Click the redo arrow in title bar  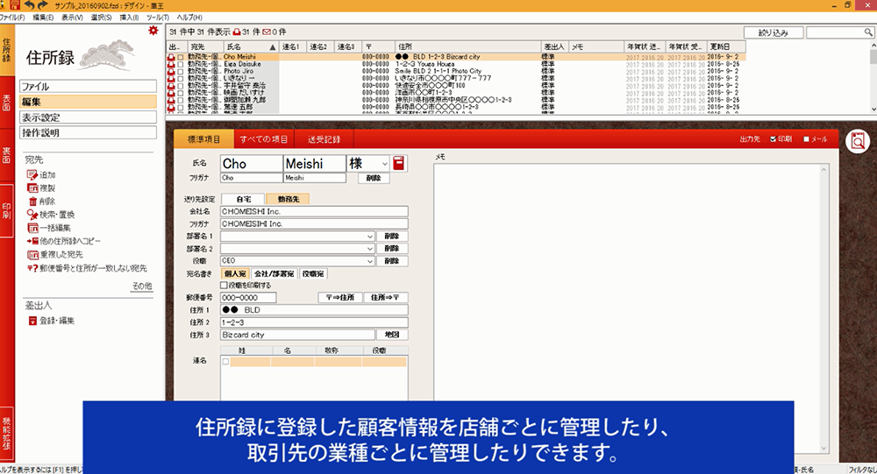pos(42,5)
